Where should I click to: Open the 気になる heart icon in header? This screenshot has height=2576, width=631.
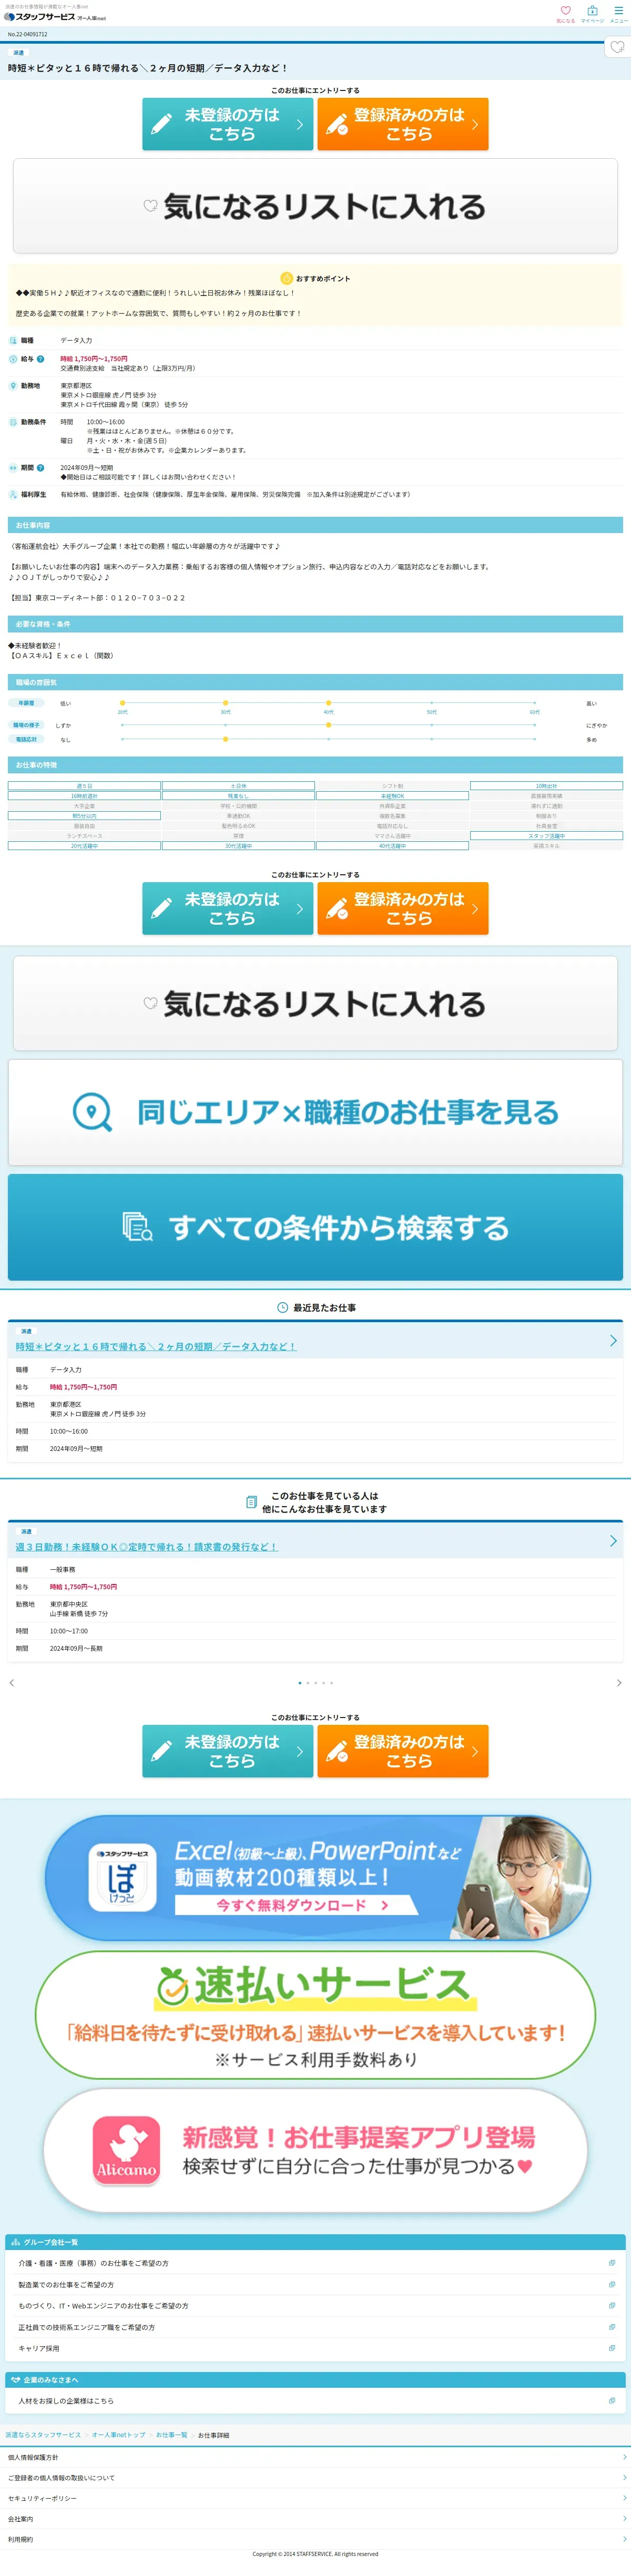[x=565, y=13]
